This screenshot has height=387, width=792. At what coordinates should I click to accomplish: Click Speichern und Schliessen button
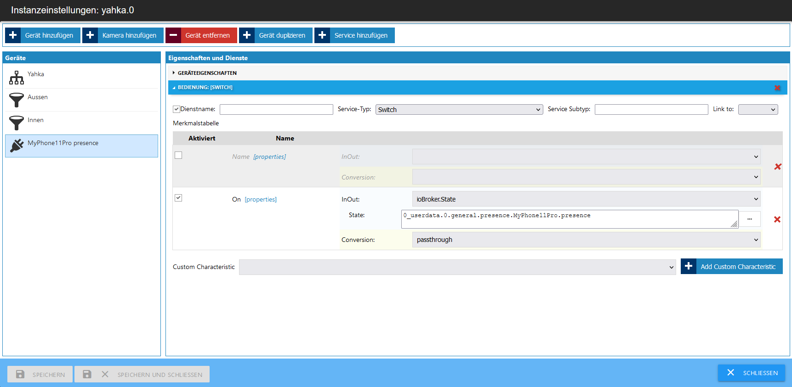pos(142,374)
